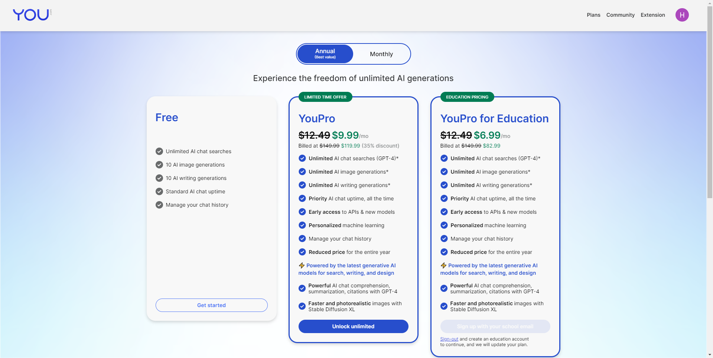Open the Extension menu item

(653, 15)
